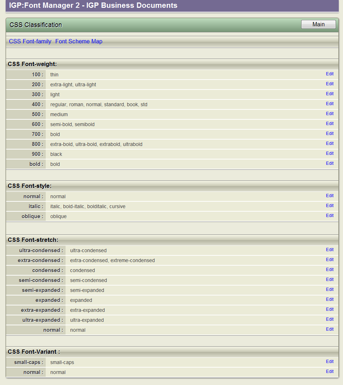The height and width of the screenshot is (385, 343).
Task: Open the CSS Font-family link
Action: [x=30, y=41]
